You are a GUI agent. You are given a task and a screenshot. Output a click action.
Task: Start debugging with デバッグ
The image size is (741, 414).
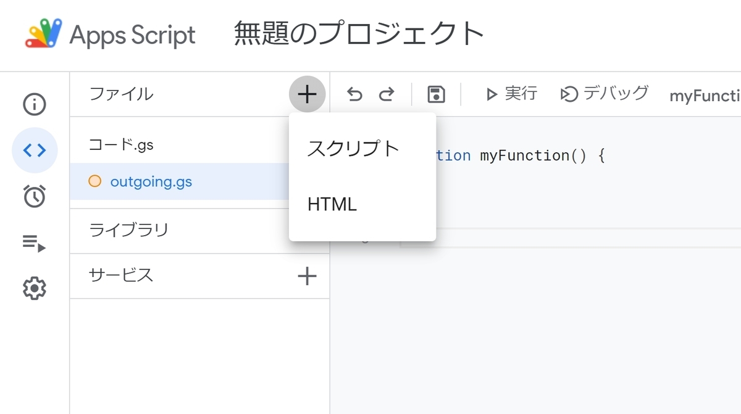pyautogui.click(x=603, y=93)
